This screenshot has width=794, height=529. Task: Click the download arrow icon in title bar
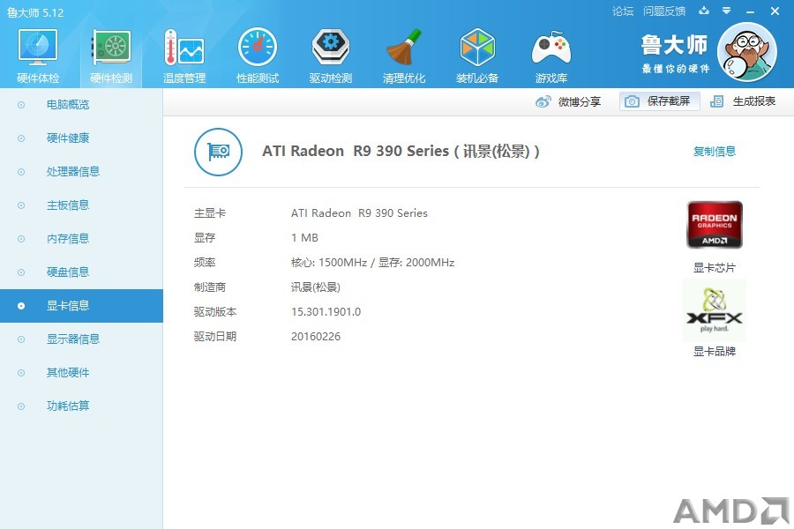click(x=704, y=11)
